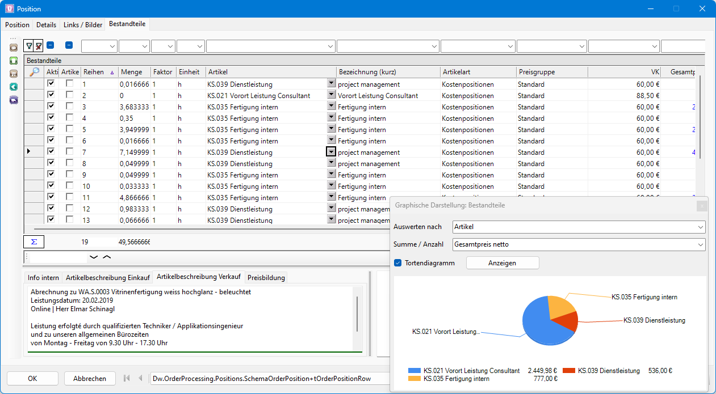This screenshot has height=394, width=716.
Task: Open the Auswerten nach dropdown
Action: click(x=579, y=227)
